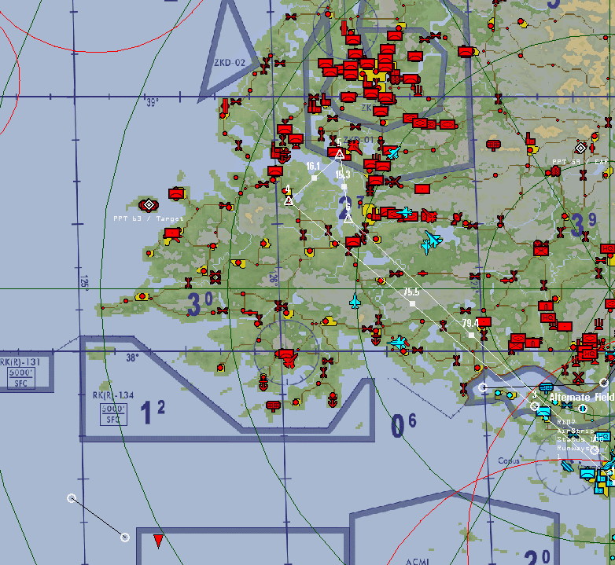Screen dimensions: 615x565
Task: Click the RK(R)-134 zone label
Action: click(x=113, y=395)
